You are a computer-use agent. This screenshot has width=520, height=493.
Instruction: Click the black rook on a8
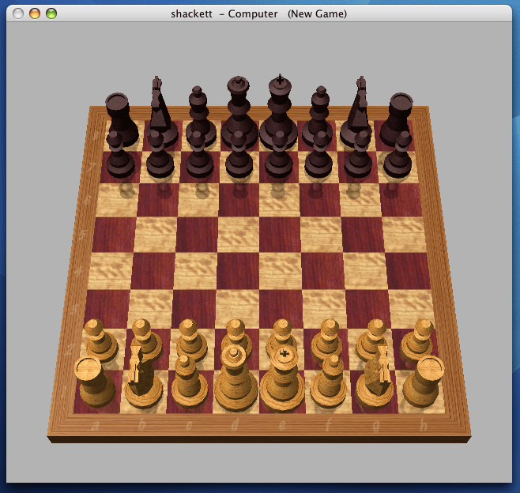121,118
